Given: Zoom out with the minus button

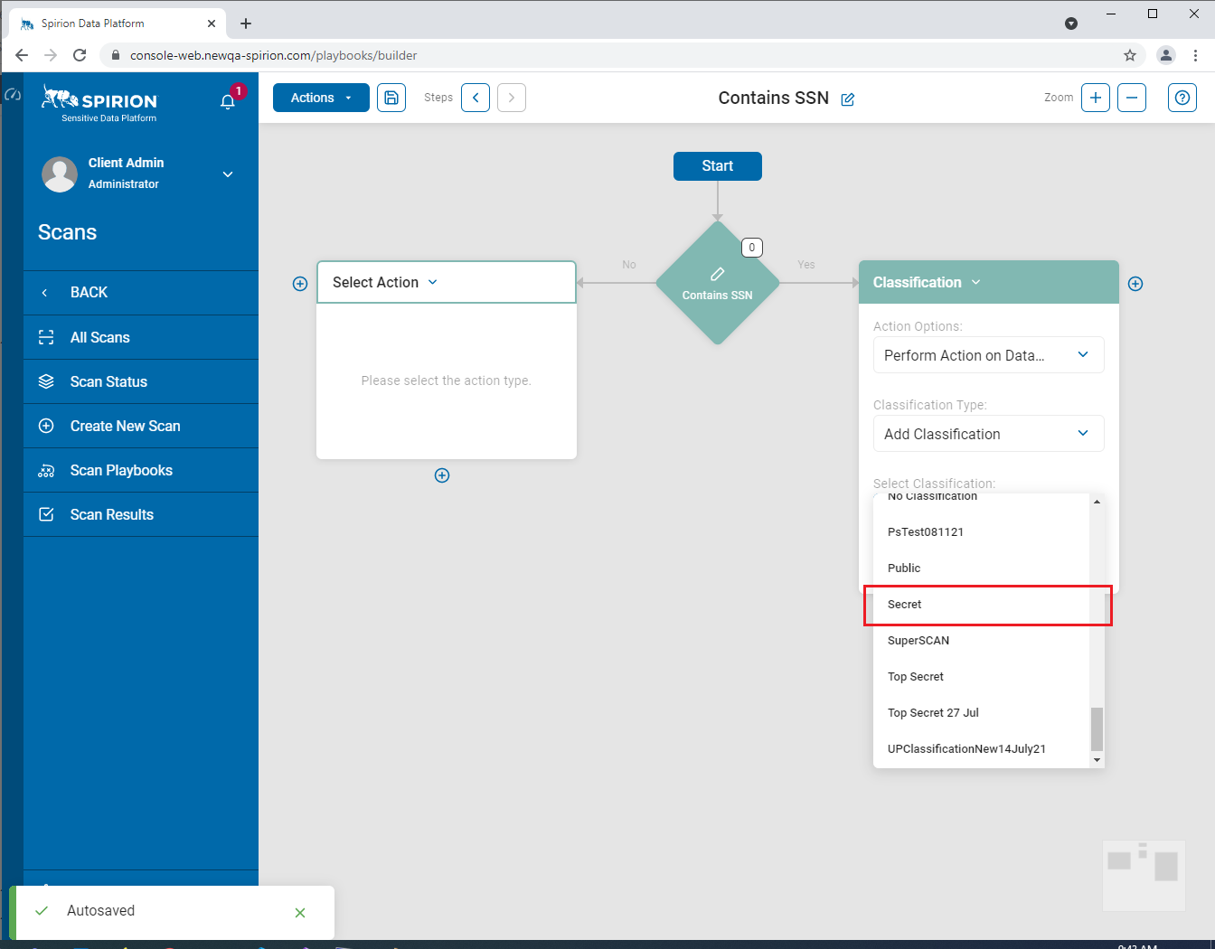Looking at the screenshot, I should tap(1132, 98).
